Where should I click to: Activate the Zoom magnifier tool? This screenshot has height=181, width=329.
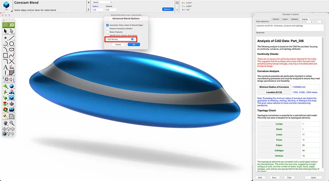(12, 123)
